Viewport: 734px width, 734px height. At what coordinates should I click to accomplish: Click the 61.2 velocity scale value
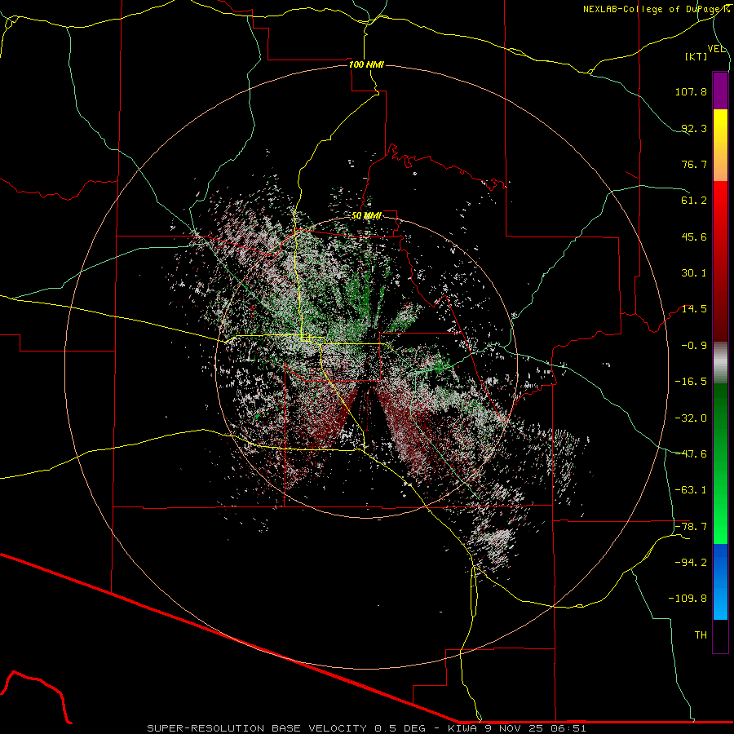coord(694,201)
